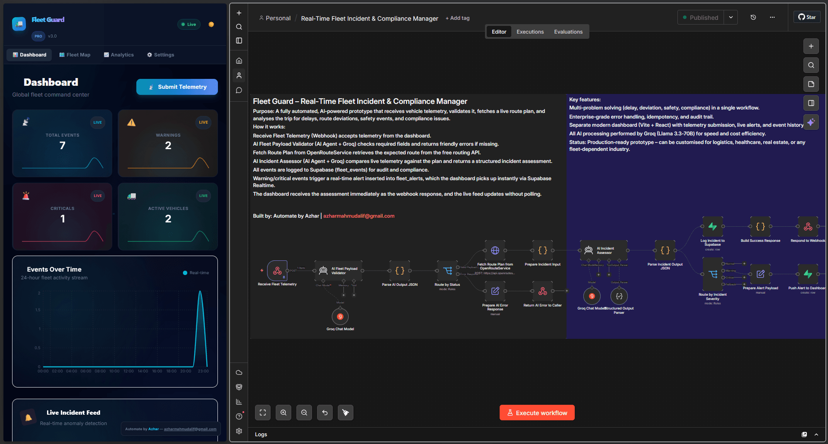Switch to the Executions tab
The height and width of the screenshot is (444, 828).
click(530, 32)
